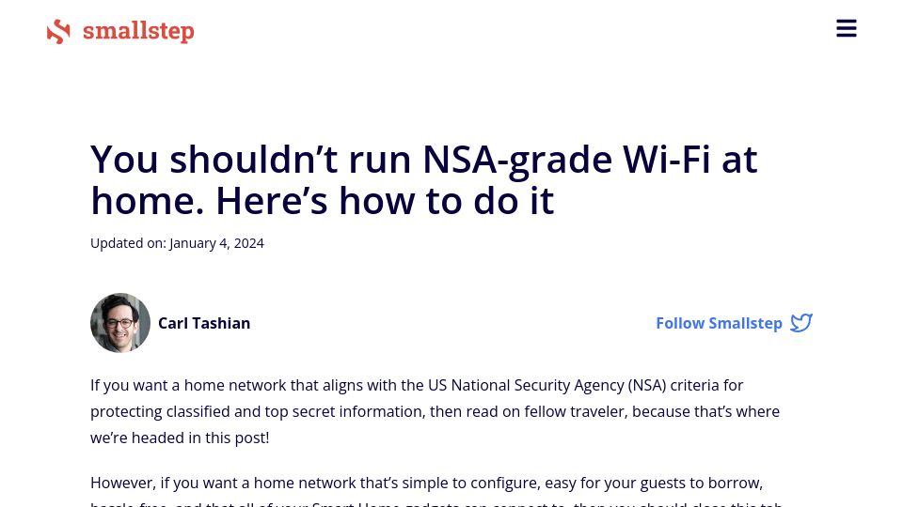The height and width of the screenshot is (507, 903).
Task: Click the Twitter bird icon
Action: [x=801, y=323]
